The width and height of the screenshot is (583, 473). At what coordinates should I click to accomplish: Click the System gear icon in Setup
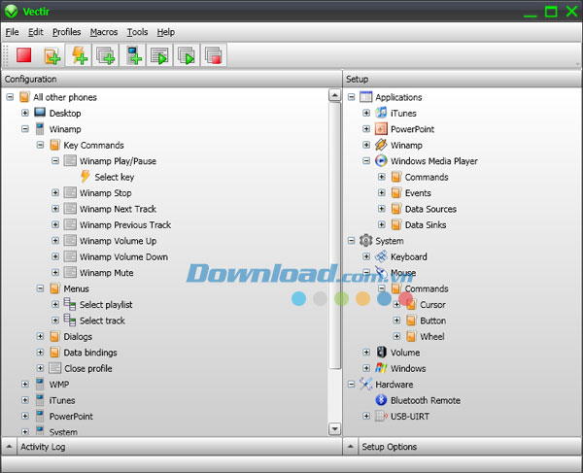[x=365, y=241]
